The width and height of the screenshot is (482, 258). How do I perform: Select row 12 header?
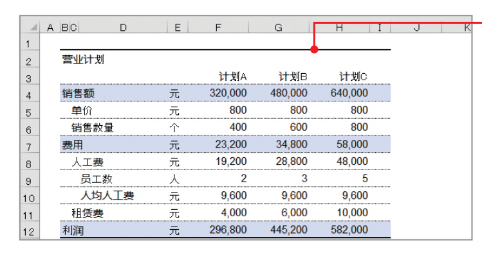pyautogui.click(x=30, y=230)
